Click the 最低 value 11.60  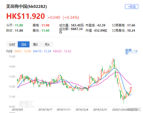coord(45,31)
